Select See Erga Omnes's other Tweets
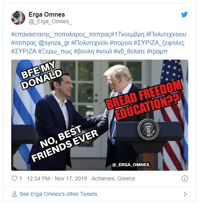Screen dimensions: 201x204 [58, 194]
